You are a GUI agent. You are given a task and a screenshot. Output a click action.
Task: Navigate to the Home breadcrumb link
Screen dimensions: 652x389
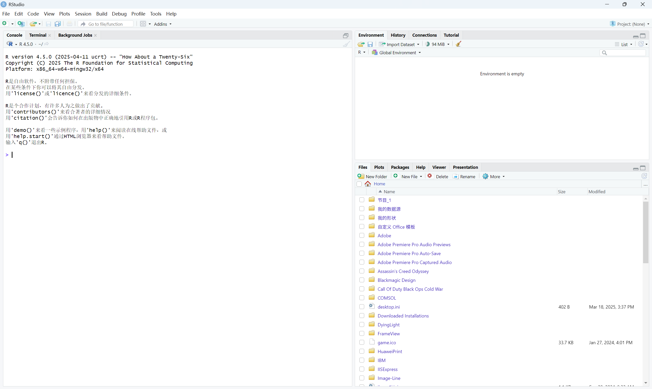379,184
